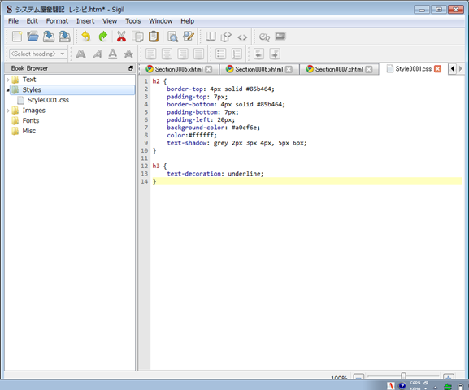Viewport: 469px width, 390px height.
Task: Create a new file with the New icon
Action: coord(17,37)
